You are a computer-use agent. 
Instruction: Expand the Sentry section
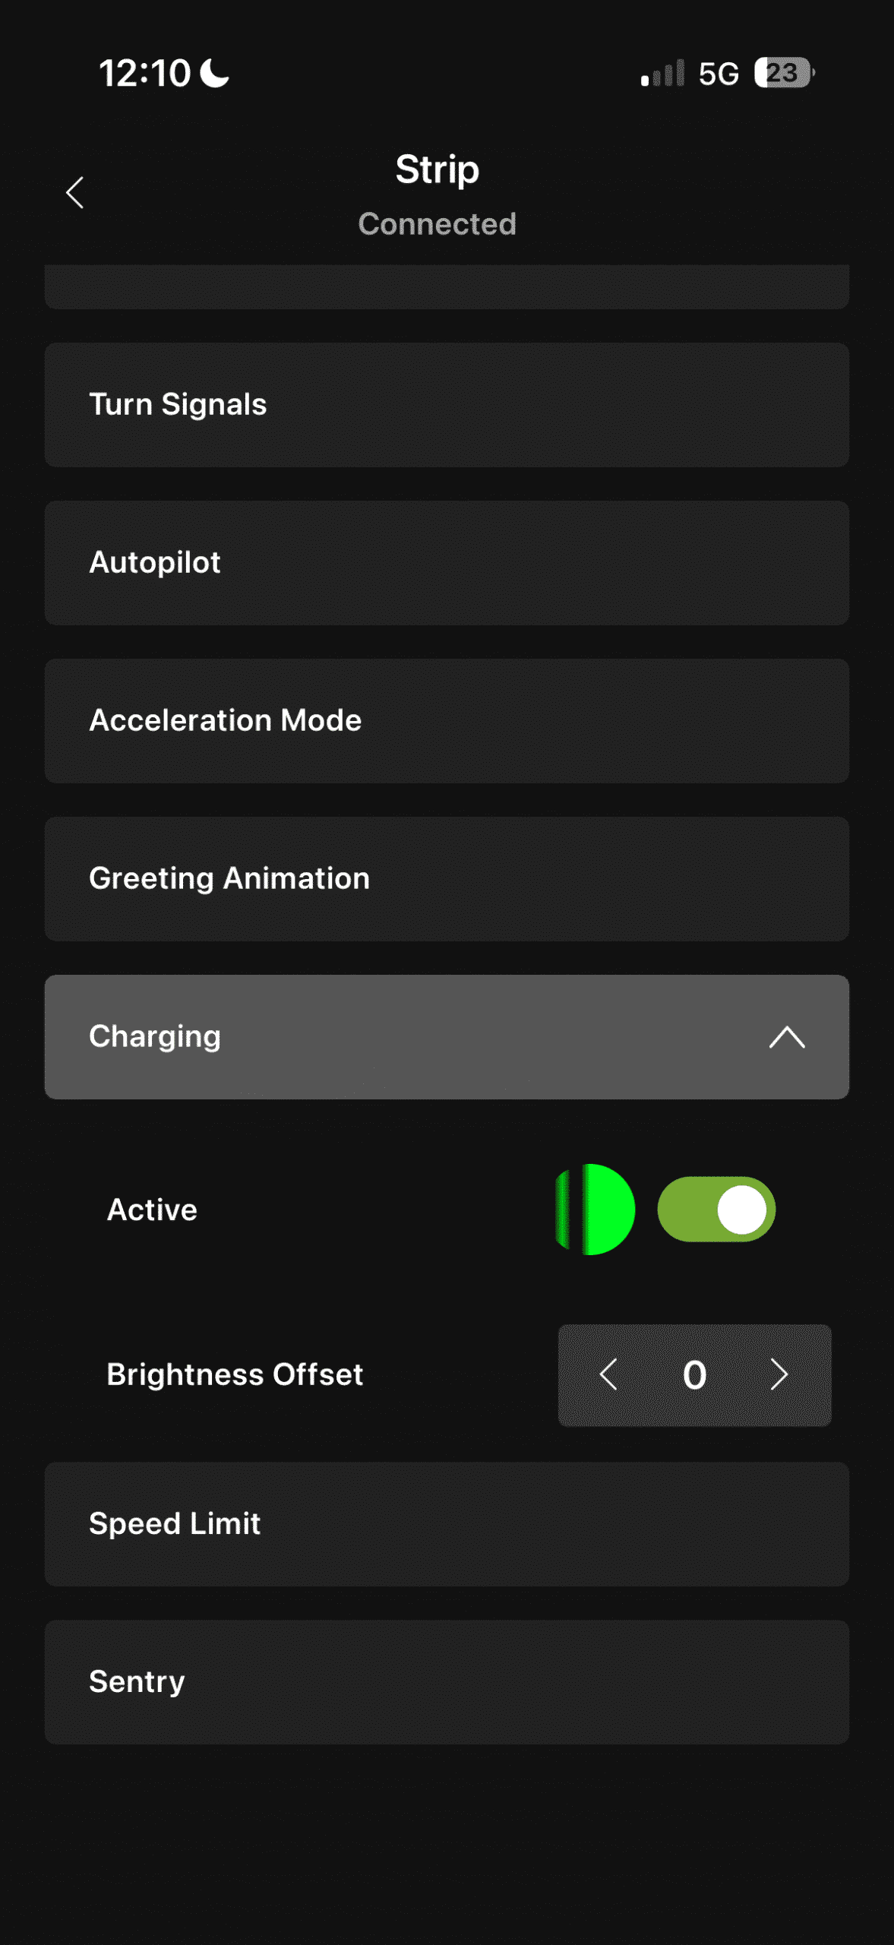pos(447,1682)
